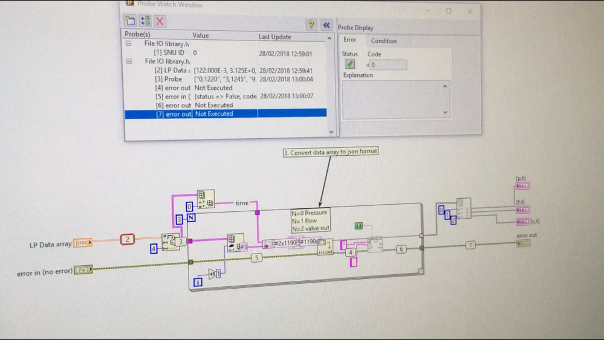Select the error out indicator terminal
This screenshot has height=340, width=604.
coord(524,243)
